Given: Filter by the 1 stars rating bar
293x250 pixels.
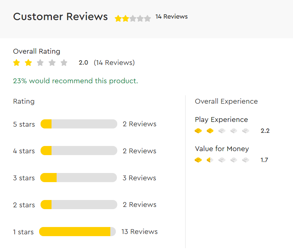Looking at the screenshot, I should click(77, 232).
